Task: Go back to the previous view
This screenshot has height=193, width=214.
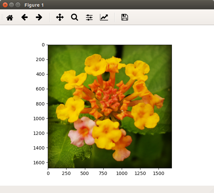Action: coord(24,17)
